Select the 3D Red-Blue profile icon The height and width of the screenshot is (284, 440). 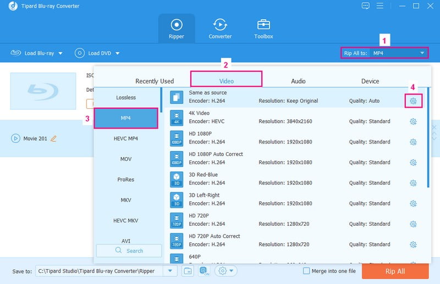pos(177,180)
